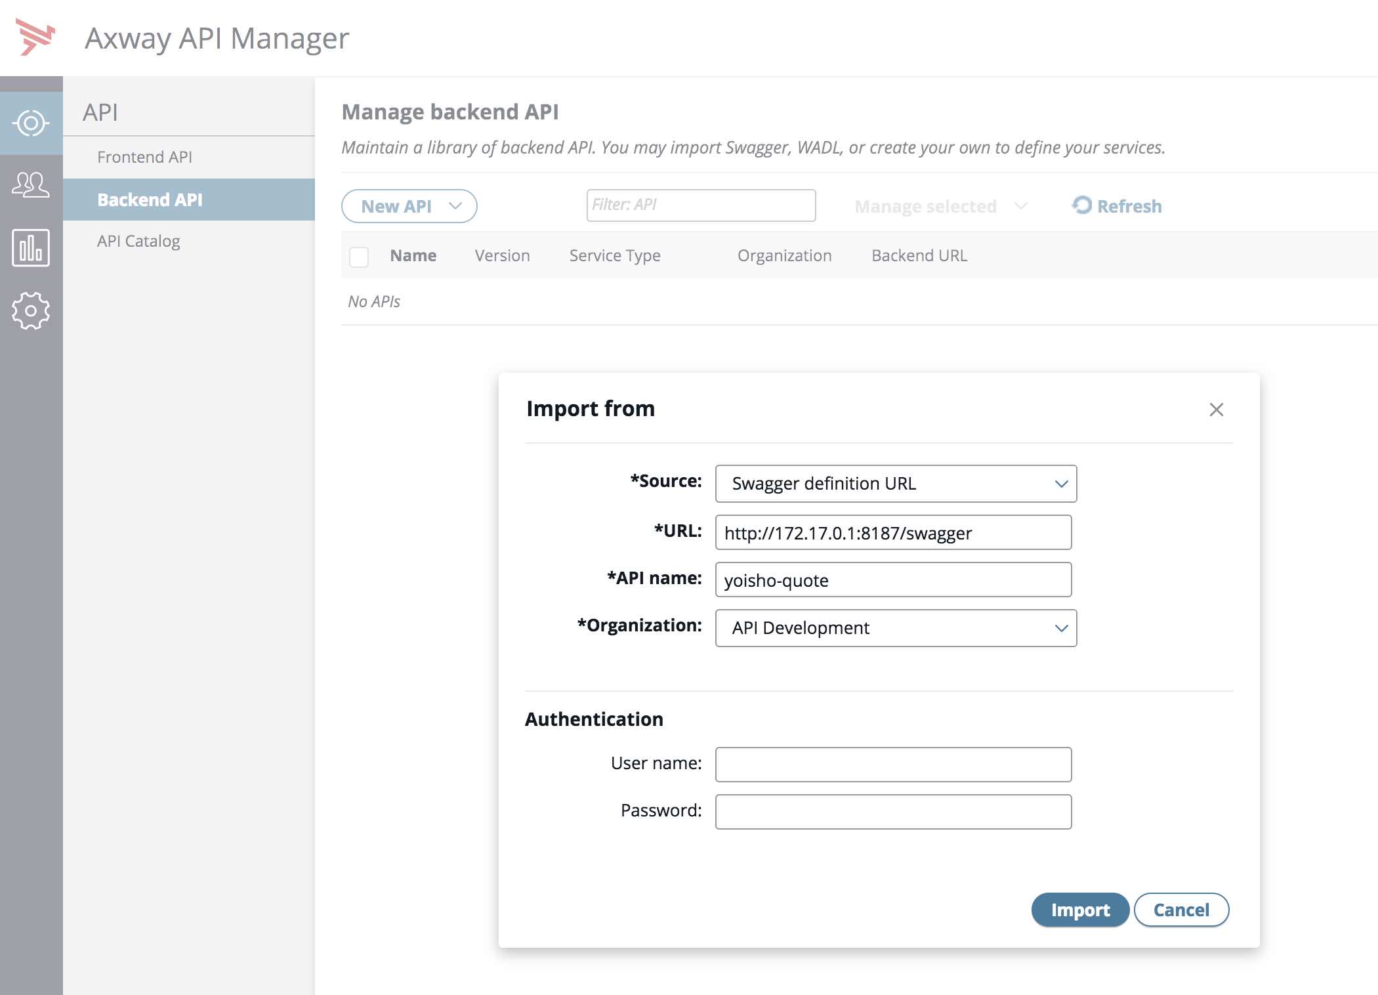
Task: Sort by the Version column header
Action: click(x=502, y=255)
